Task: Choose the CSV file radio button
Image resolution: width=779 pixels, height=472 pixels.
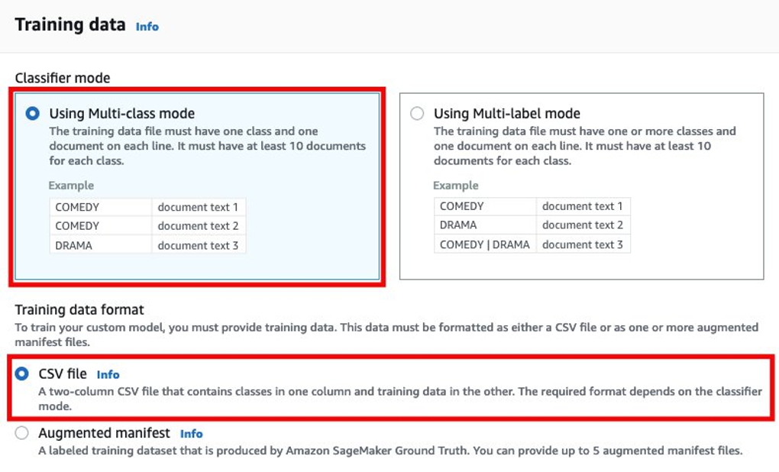Action: pyautogui.click(x=22, y=374)
